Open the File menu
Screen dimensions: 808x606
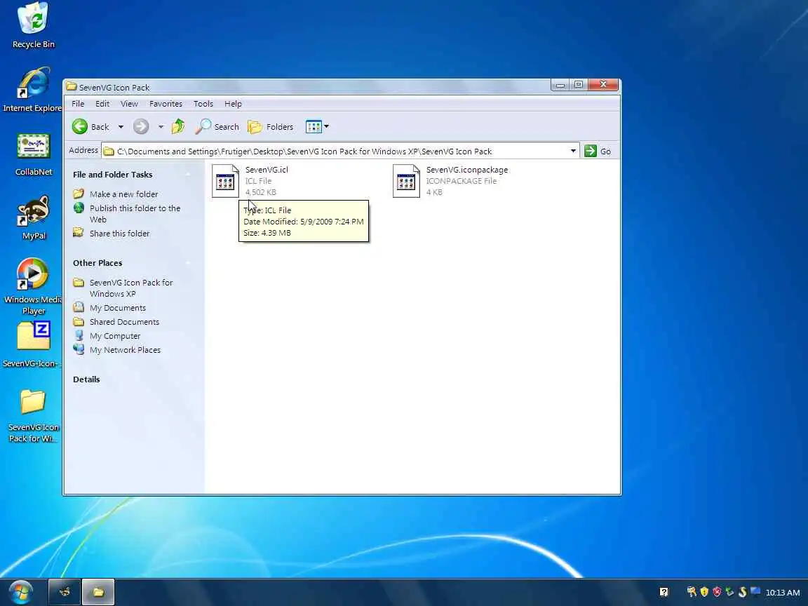[x=78, y=104]
